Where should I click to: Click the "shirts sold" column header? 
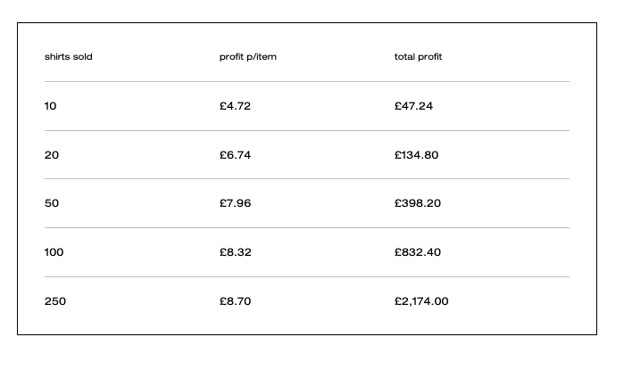69,57
